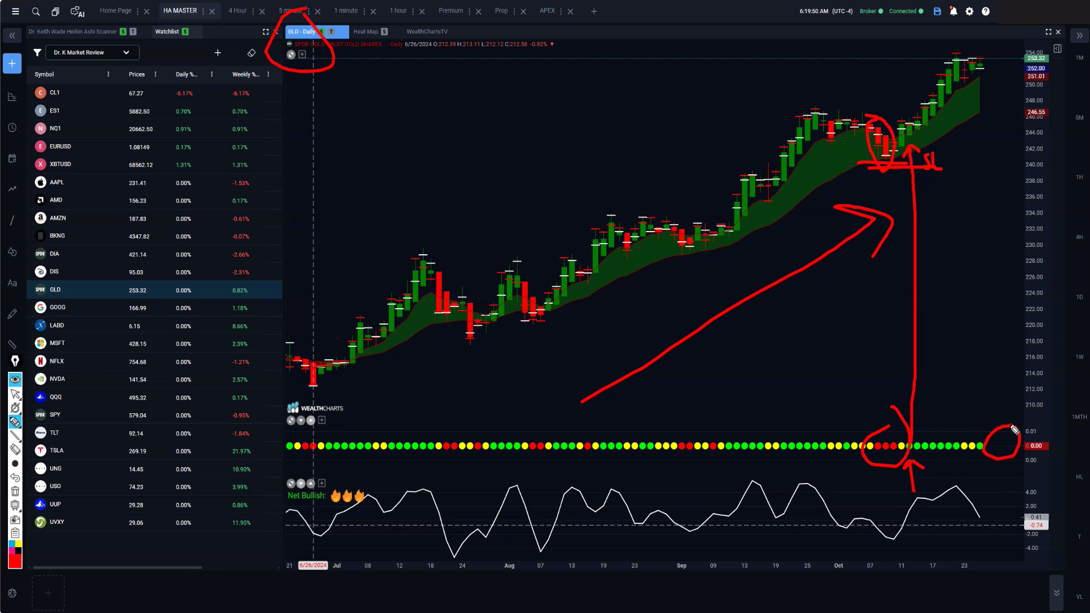This screenshot has height=613, width=1090.
Task: Open the Weekly % column options menu
Action: [269, 74]
